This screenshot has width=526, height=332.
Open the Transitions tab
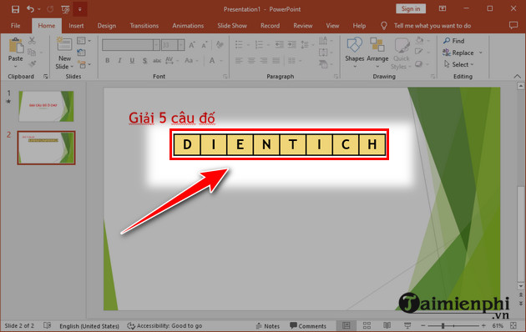pyautogui.click(x=144, y=26)
